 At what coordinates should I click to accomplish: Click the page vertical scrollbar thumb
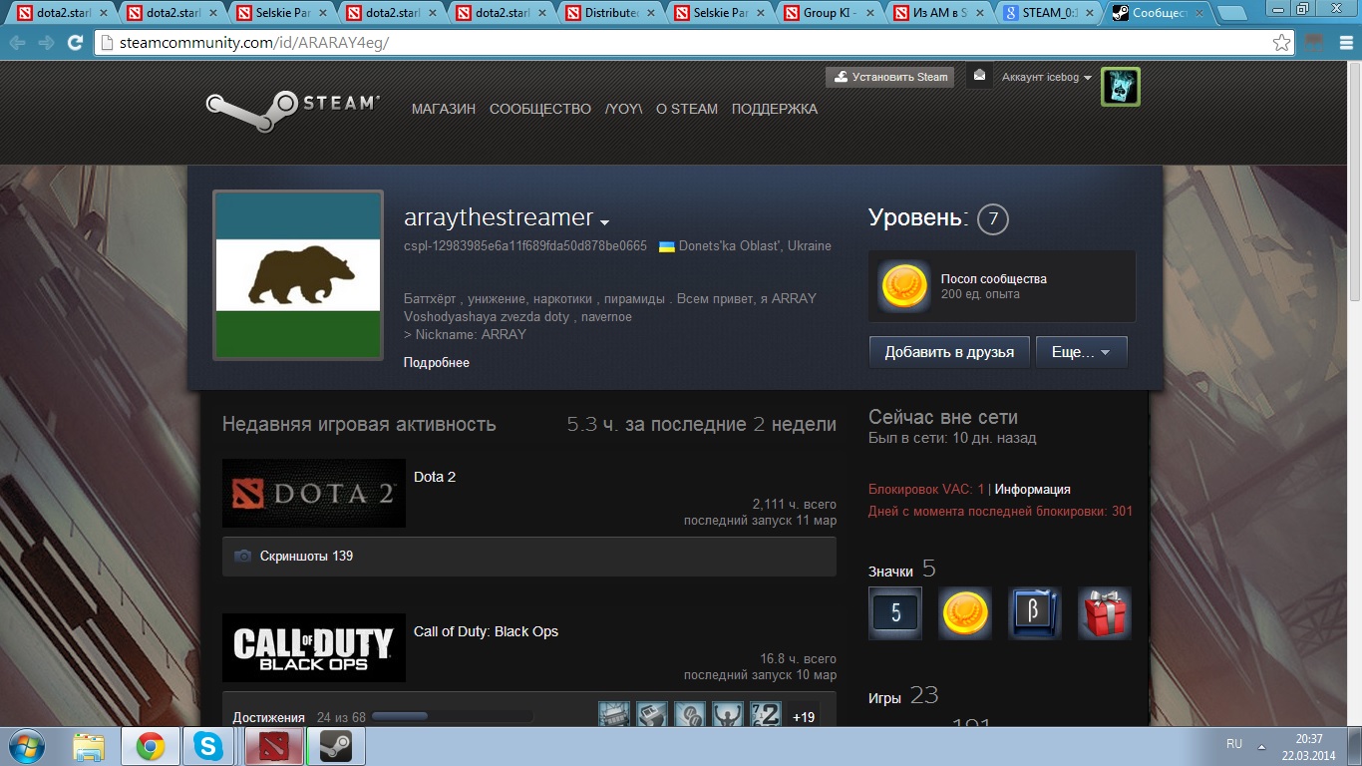1354,190
